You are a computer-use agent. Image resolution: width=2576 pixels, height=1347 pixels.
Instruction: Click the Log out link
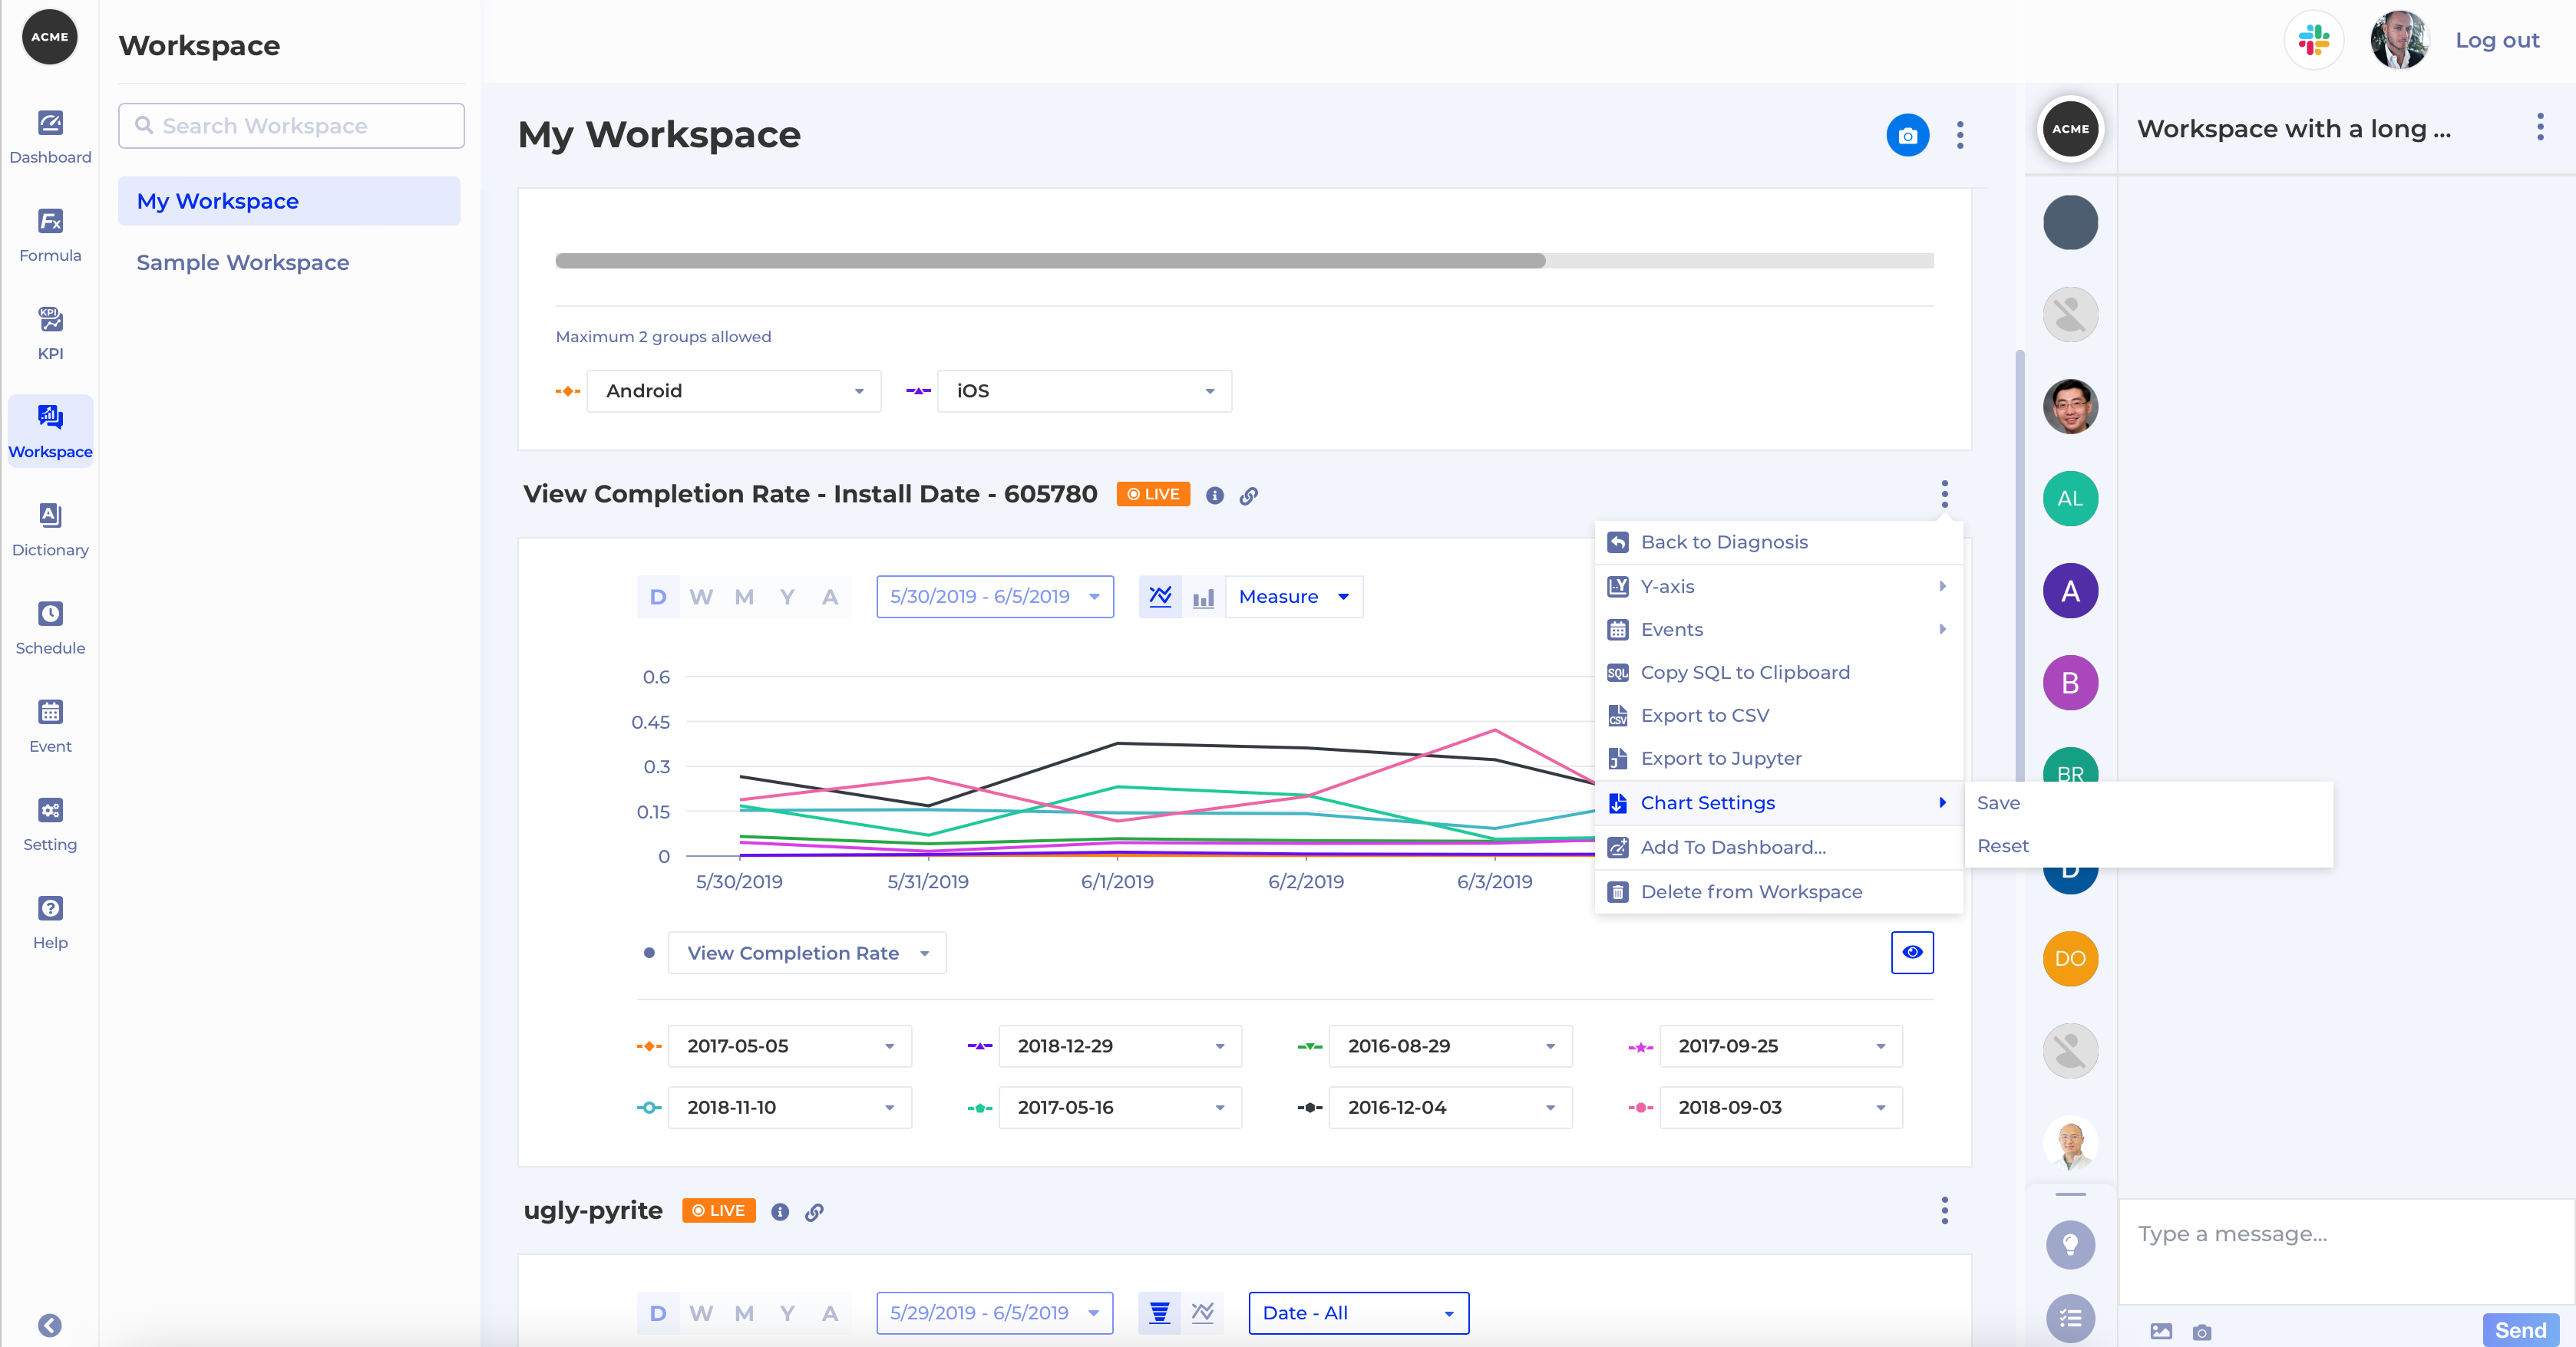2497,40
